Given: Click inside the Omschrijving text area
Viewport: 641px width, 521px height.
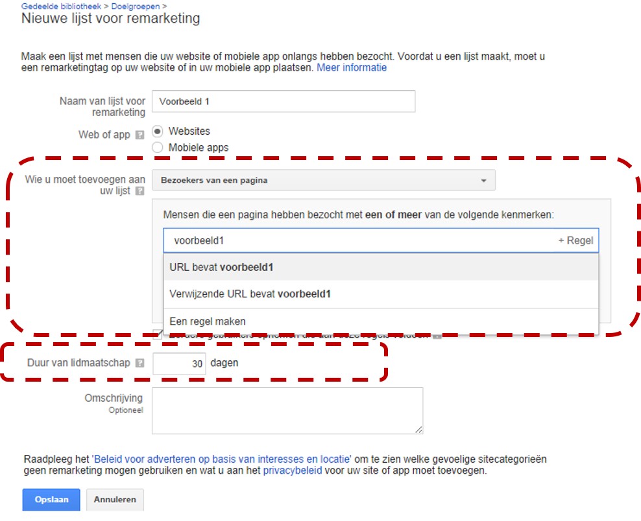Looking at the screenshot, I should pos(287,410).
